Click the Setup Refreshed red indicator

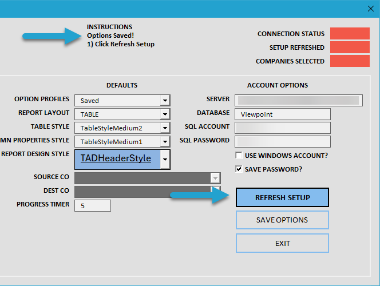pos(350,47)
